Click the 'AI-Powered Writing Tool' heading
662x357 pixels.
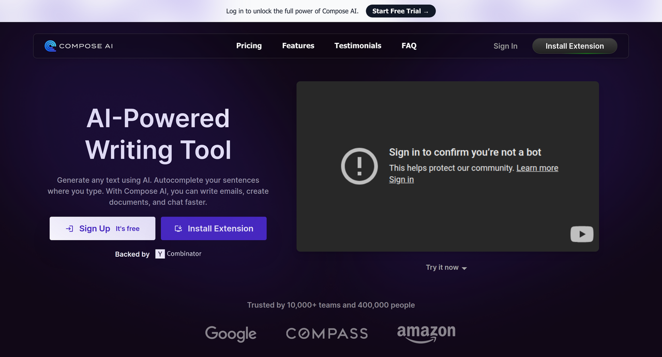tap(158, 134)
